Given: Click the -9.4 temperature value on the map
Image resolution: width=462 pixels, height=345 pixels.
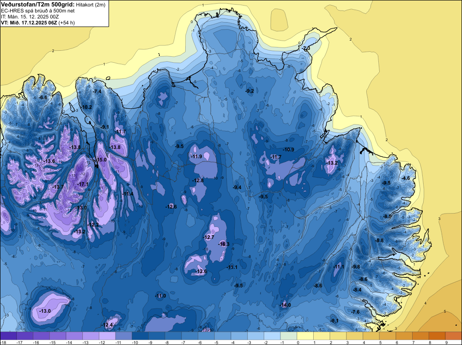Looking at the screenshot, I should pyautogui.click(x=237, y=187).
